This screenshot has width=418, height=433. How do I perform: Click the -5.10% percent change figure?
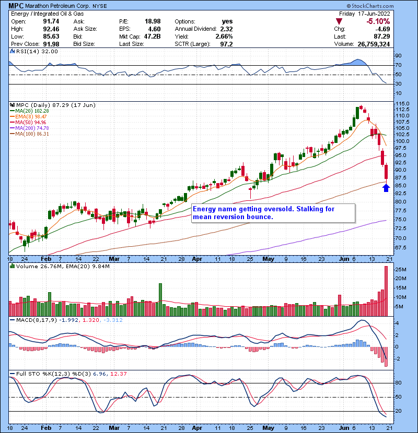coord(378,21)
